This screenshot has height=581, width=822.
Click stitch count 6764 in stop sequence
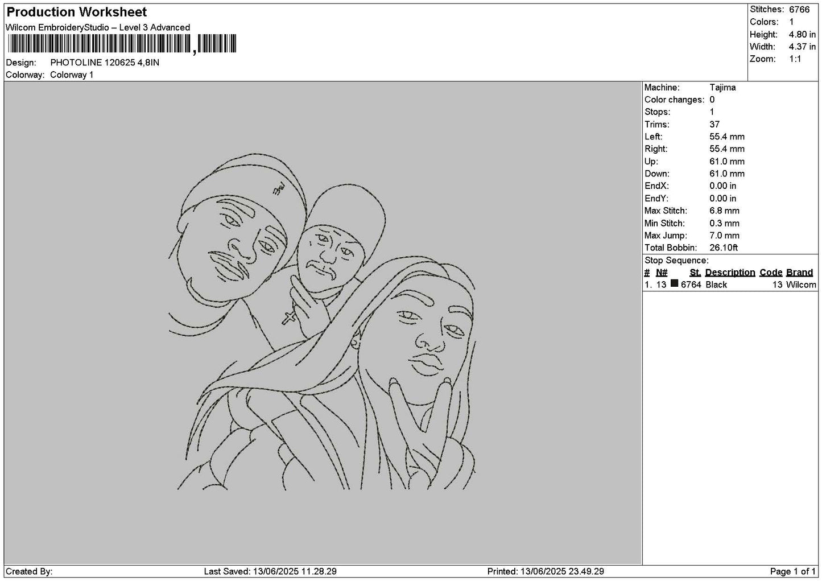click(x=691, y=285)
